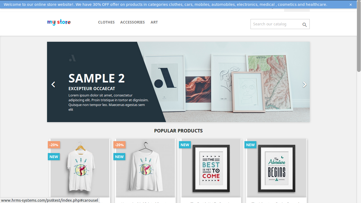Open the Accessories menu
The height and width of the screenshot is (203, 361).
click(x=132, y=22)
